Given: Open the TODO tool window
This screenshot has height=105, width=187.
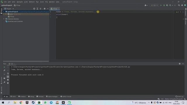Looking at the screenshot, I should pyautogui.click(x=13, y=97).
